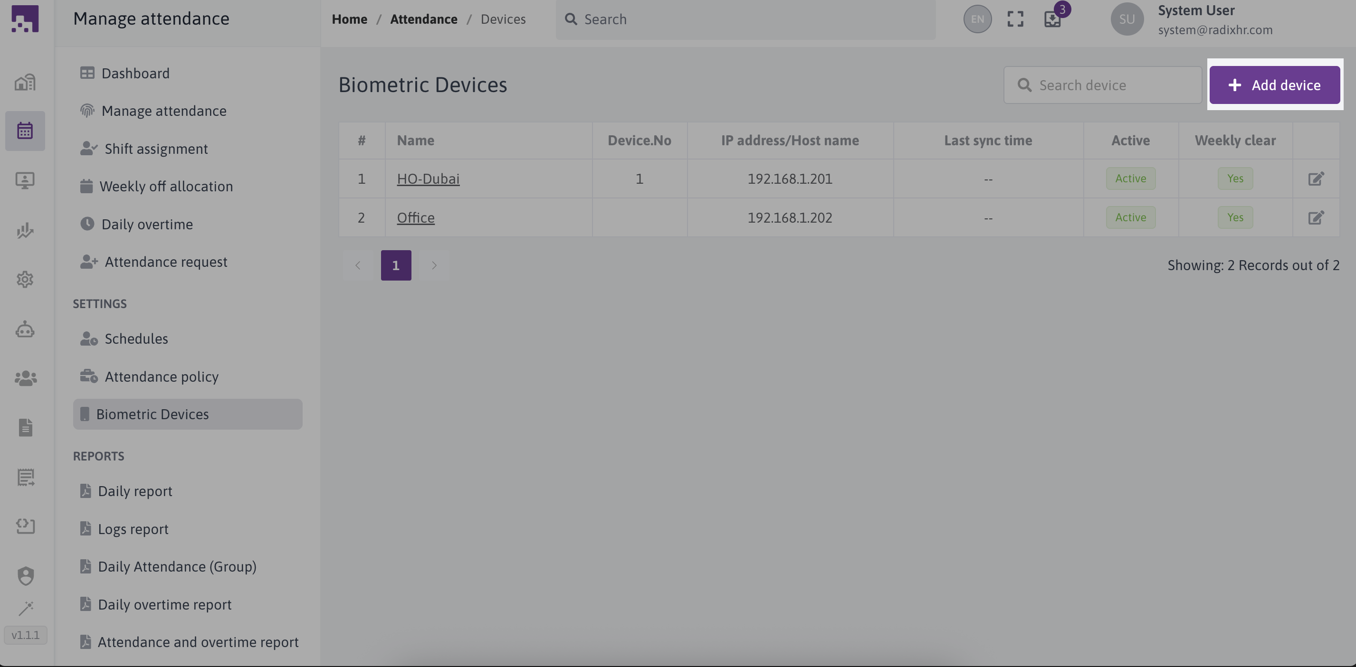1356x667 pixels.
Task: Go to previous page with left chevron
Action: point(358,266)
